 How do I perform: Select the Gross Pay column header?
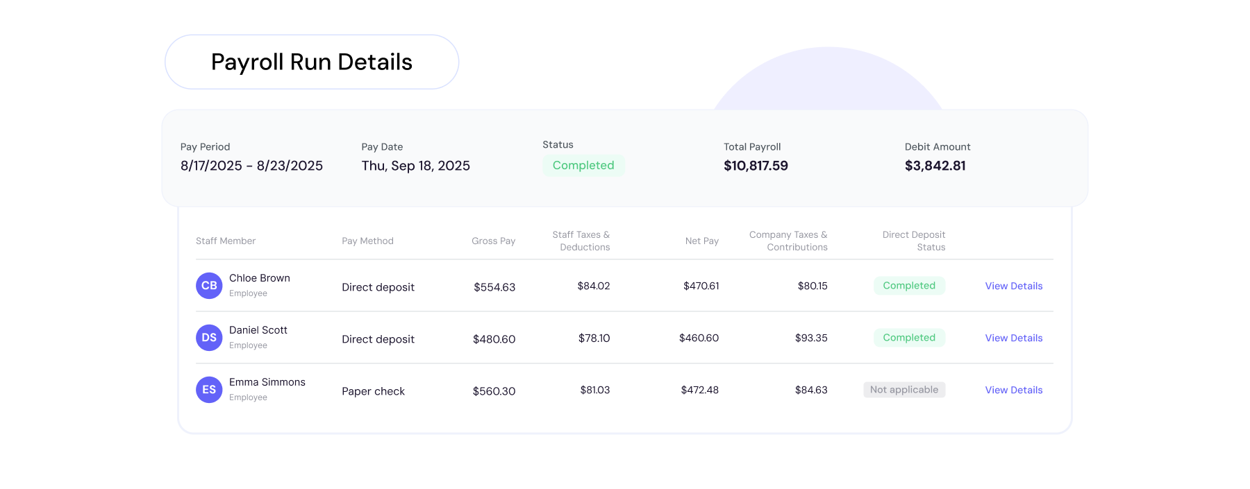493,241
